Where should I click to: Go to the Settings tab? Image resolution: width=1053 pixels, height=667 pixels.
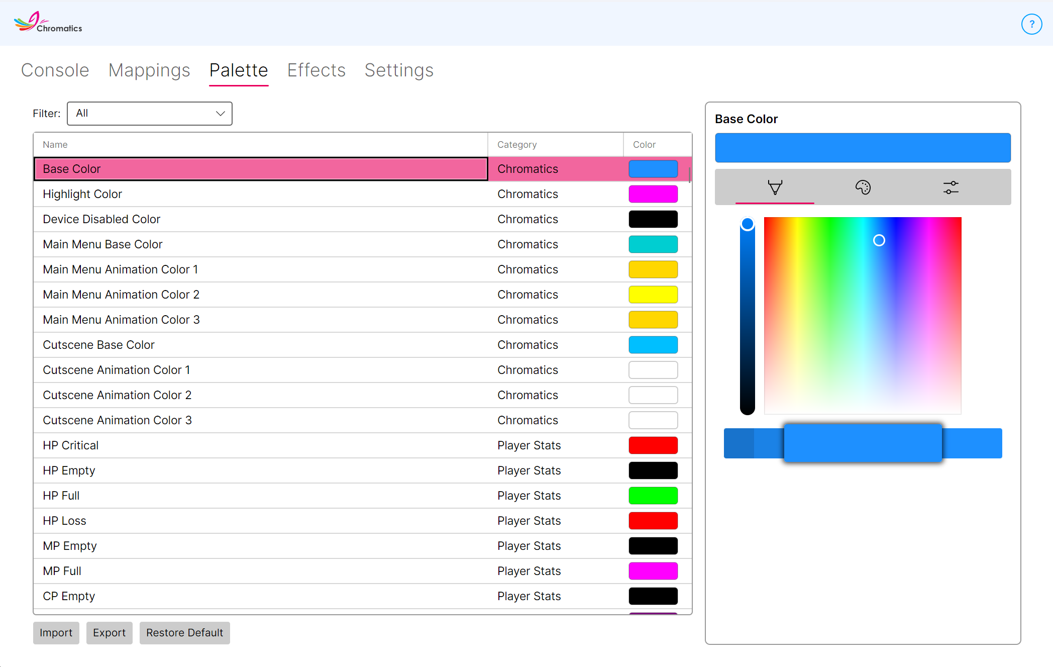[x=399, y=70]
